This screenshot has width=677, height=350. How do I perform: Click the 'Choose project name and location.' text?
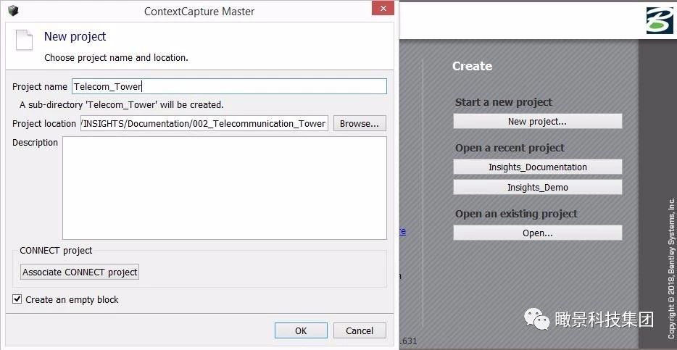click(x=116, y=57)
